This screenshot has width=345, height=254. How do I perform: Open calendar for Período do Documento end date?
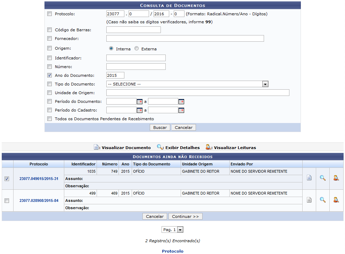click(x=181, y=101)
